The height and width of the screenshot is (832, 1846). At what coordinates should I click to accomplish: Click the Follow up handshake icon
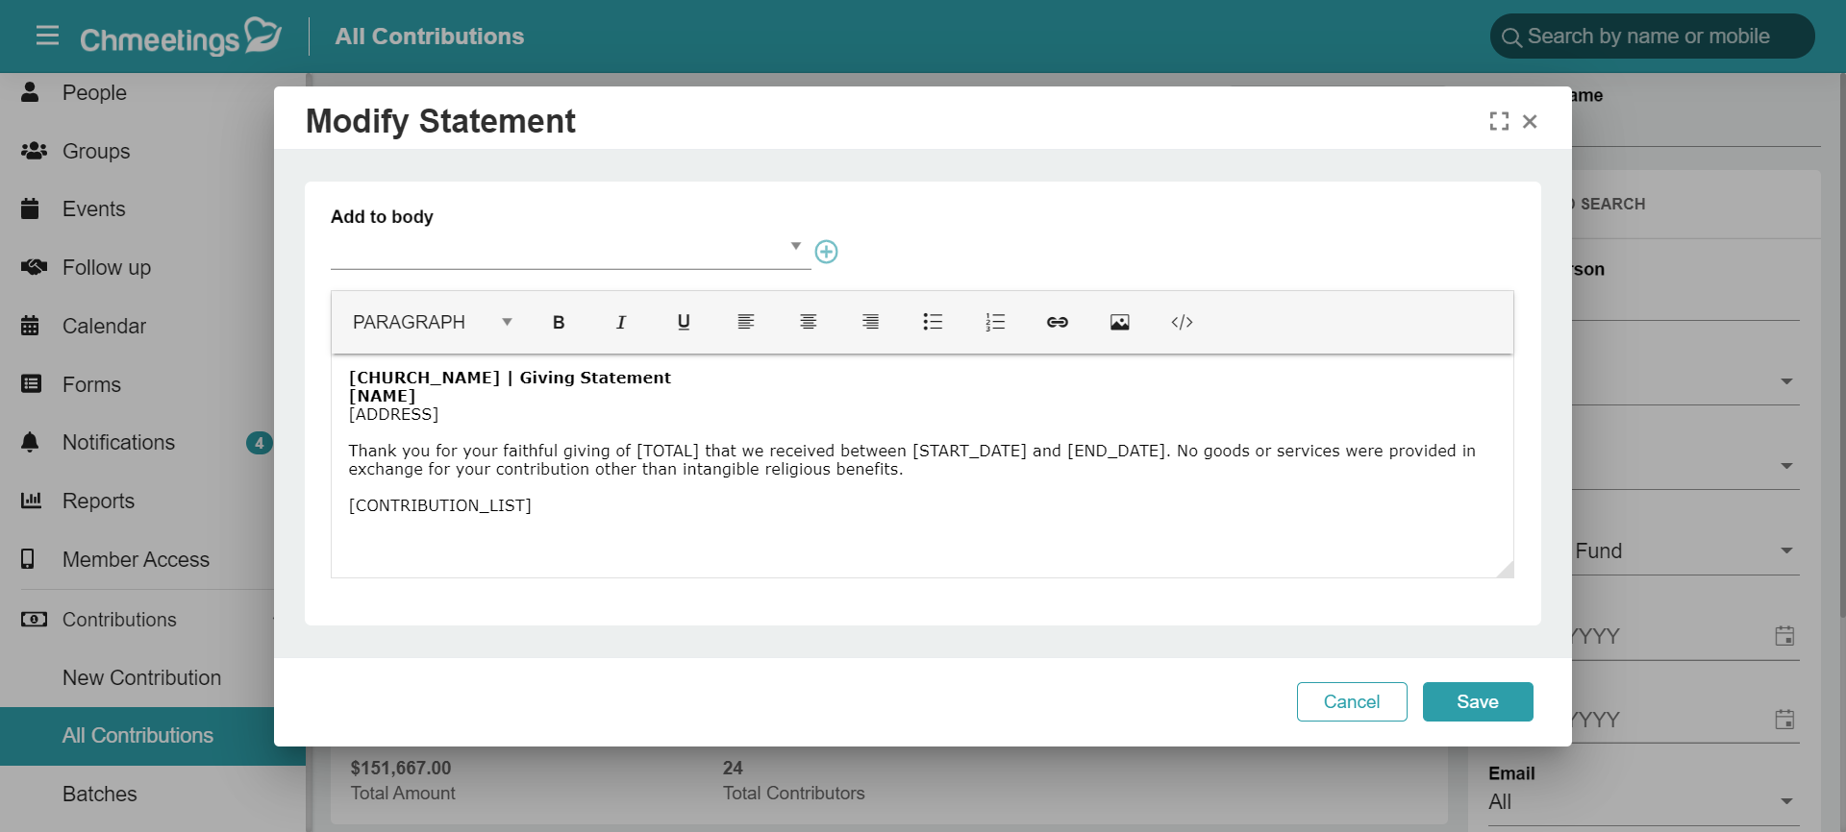pos(34,267)
